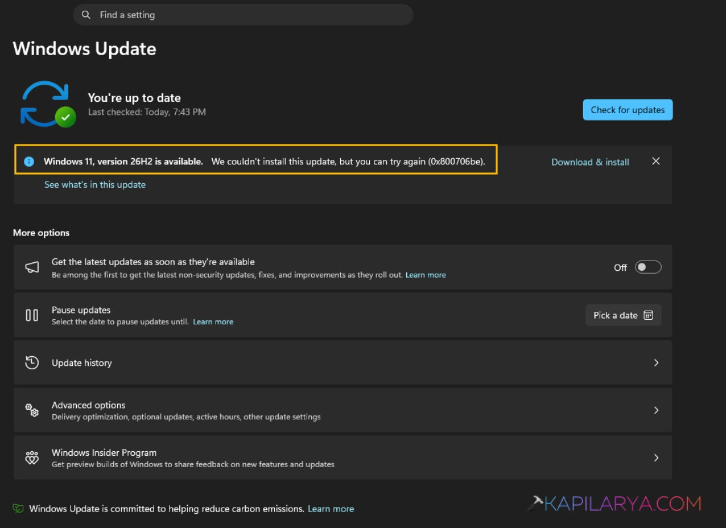The width and height of the screenshot is (726, 528).
Task: Click the error message with code 0x800706be
Action: pos(348,162)
